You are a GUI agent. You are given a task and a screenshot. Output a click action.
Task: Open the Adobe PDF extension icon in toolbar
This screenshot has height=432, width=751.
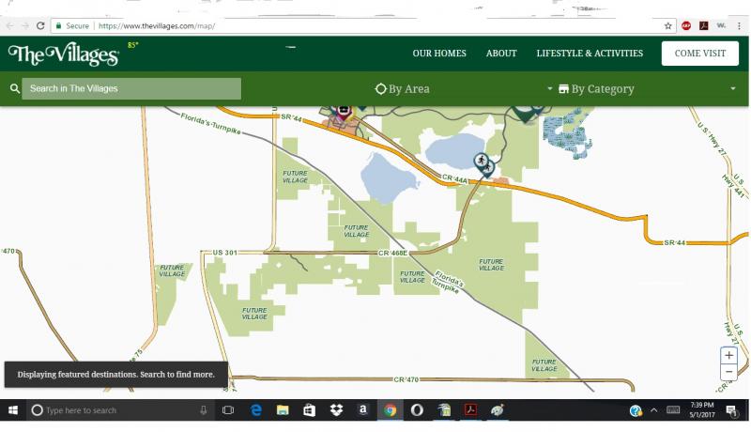click(703, 26)
